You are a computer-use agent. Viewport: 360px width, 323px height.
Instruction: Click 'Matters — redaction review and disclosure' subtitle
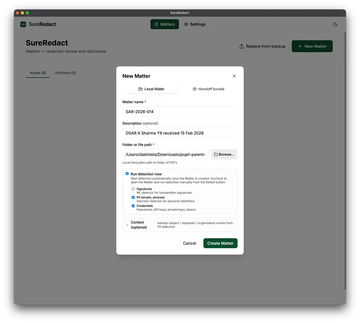pyautogui.click(x=66, y=52)
